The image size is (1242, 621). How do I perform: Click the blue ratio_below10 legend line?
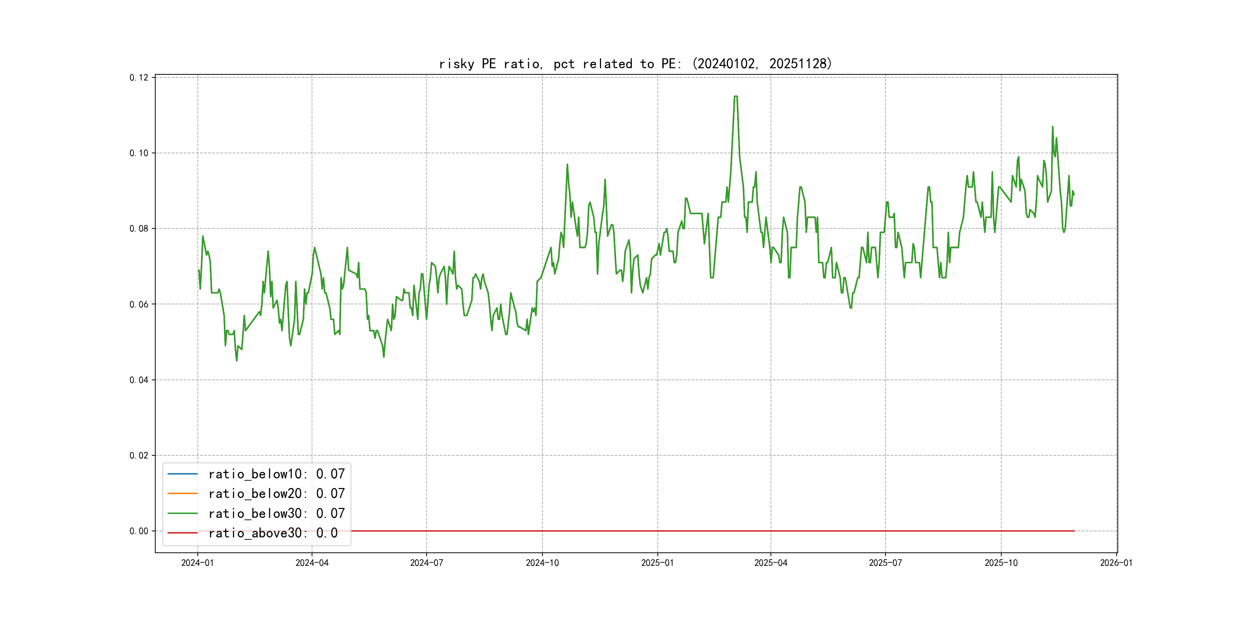(x=182, y=474)
